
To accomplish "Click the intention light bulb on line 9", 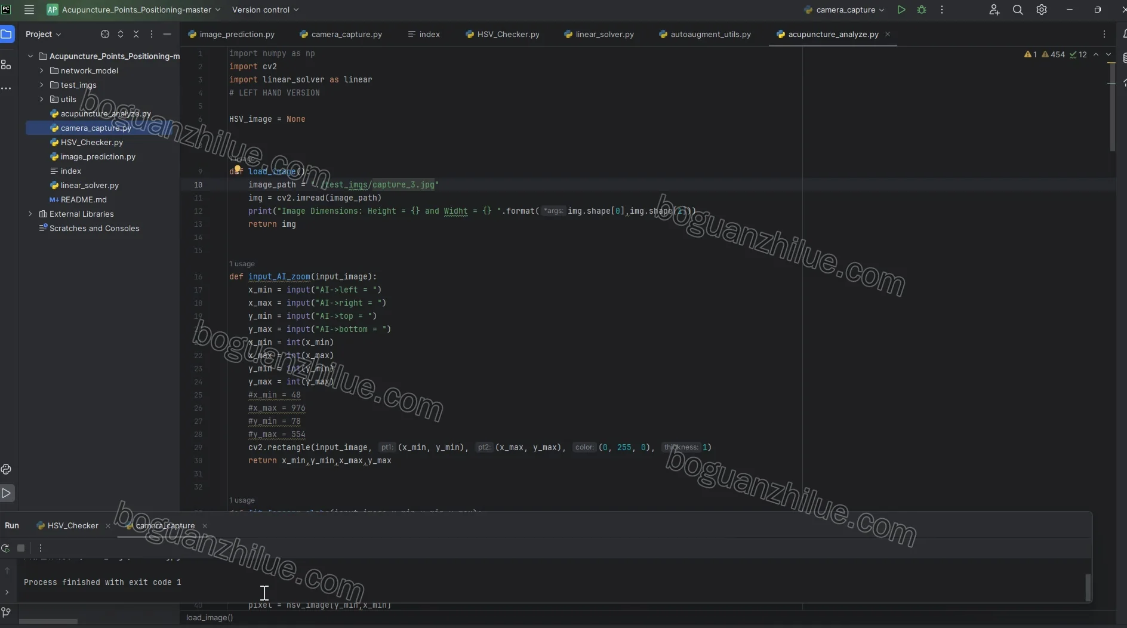I will pos(238,170).
